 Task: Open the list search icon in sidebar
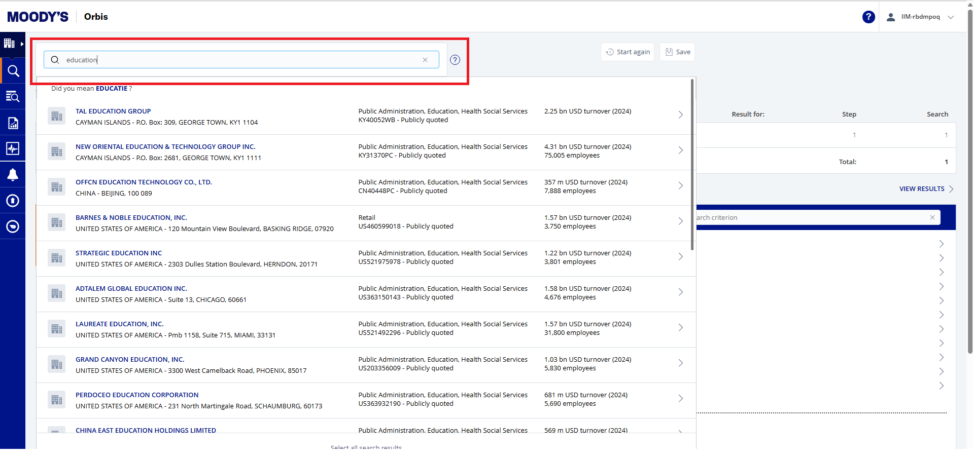13,97
